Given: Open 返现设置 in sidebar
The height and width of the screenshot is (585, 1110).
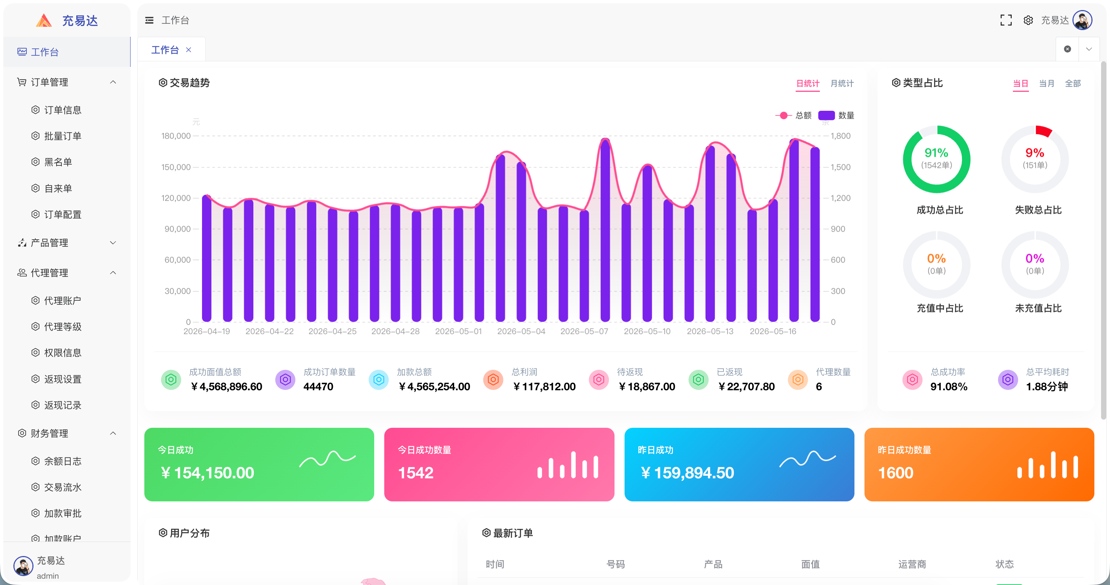Looking at the screenshot, I should pos(63,379).
